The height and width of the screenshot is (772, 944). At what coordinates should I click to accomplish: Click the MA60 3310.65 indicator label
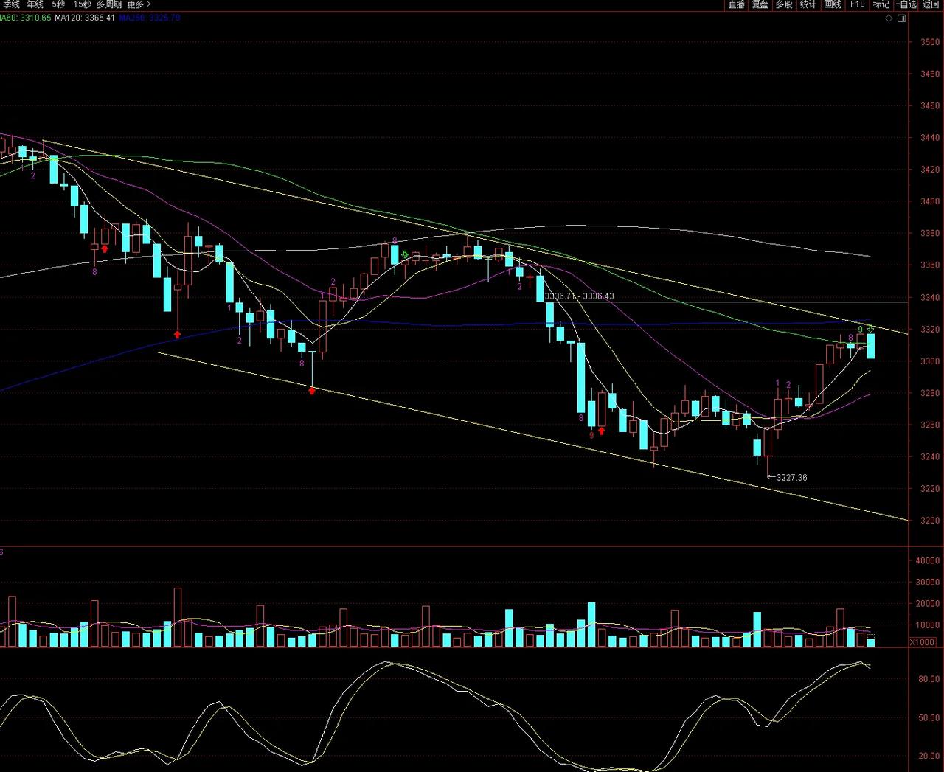[x=26, y=18]
